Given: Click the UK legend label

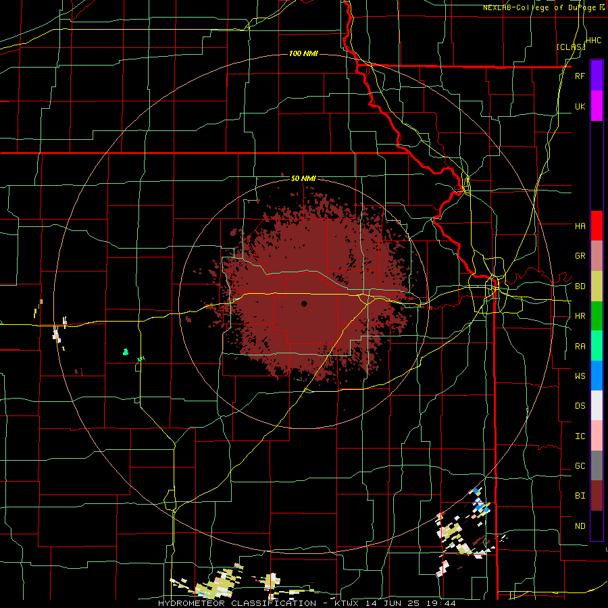Looking at the screenshot, I should [x=580, y=106].
